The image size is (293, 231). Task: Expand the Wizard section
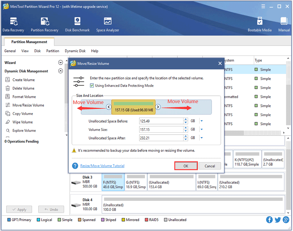pyautogui.click(x=60, y=63)
